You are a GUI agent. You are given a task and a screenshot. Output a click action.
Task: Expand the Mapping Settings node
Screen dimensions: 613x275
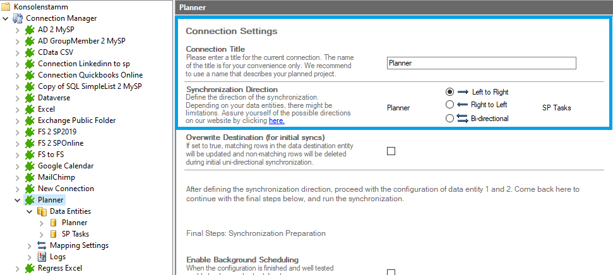30,245
